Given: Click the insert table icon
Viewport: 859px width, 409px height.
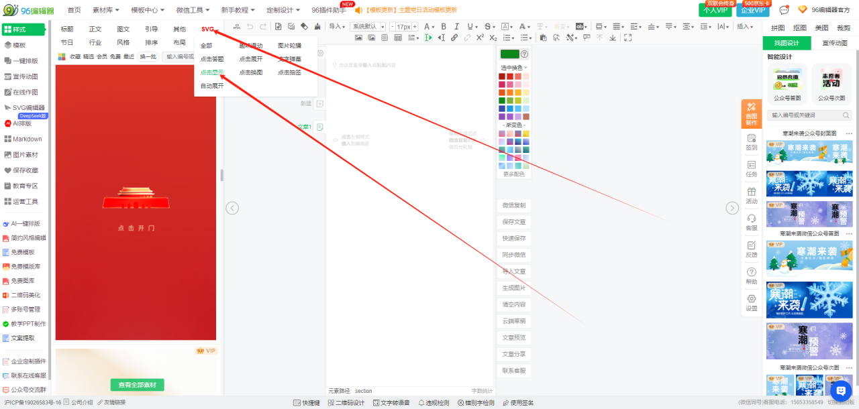Looking at the screenshot, I should [398, 38].
